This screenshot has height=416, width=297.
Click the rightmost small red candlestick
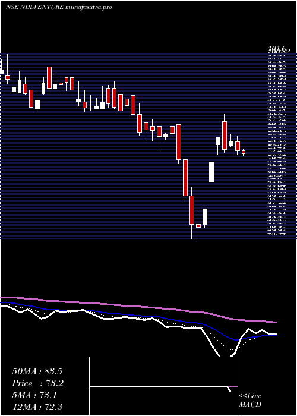244,152
